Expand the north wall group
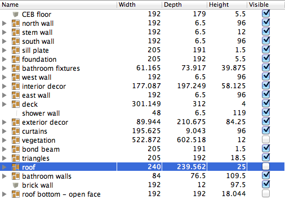Viewport: 285px width, 204px height. point(4,24)
